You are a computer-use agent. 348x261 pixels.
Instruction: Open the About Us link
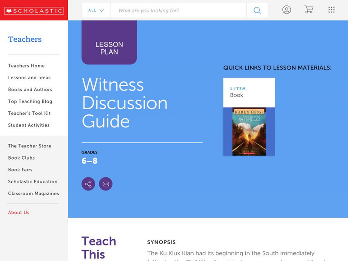[19, 212]
